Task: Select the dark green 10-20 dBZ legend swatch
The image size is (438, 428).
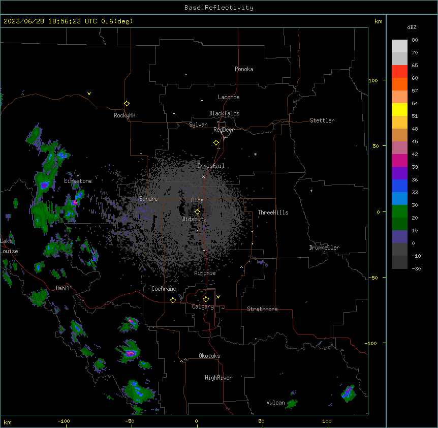Action: click(x=399, y=224)
